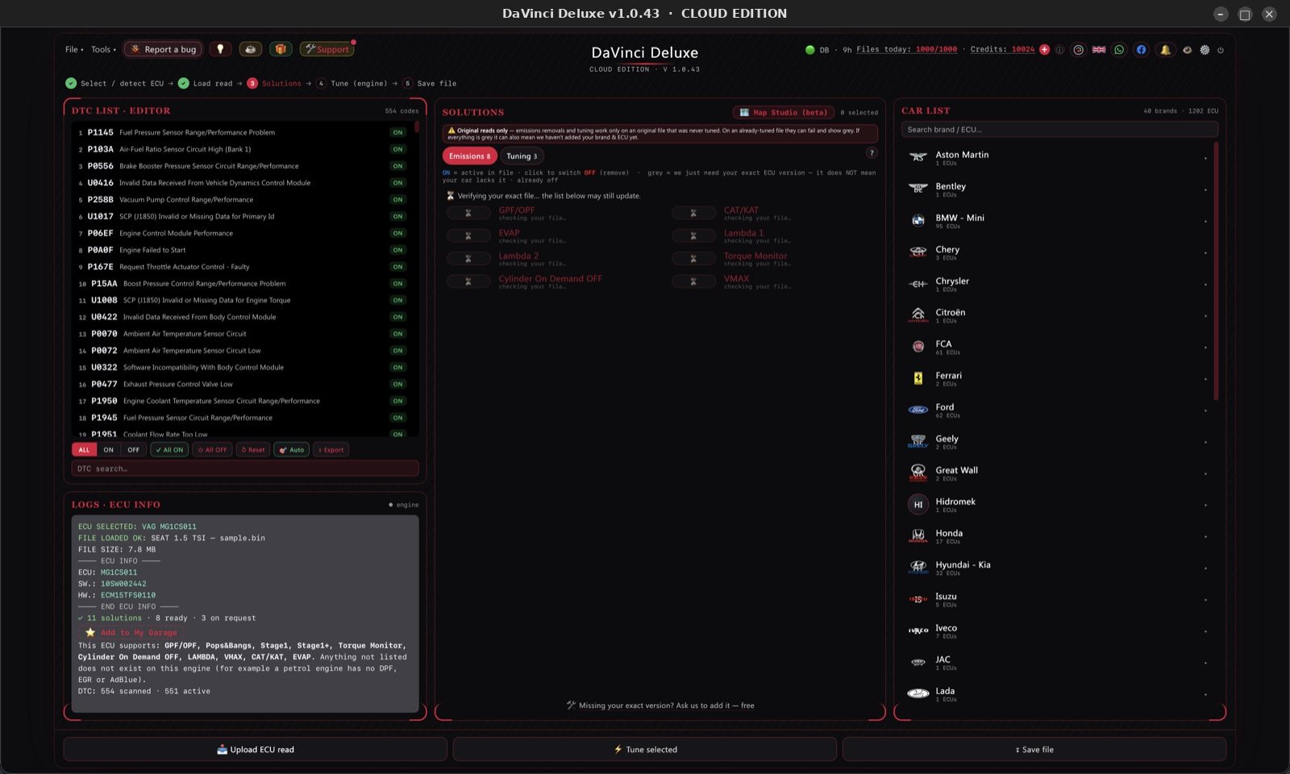Expand the Geely brand row
The width and height of the screenshot is (1290, 774).
pyautogui.click(x=1058, y=442)
